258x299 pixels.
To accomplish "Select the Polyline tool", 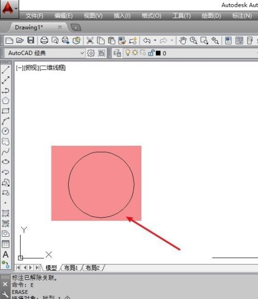I will [x=6, y=90].
